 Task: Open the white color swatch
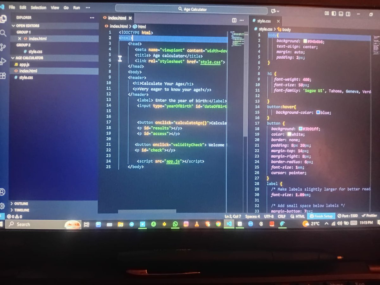click(x=289, y=134)
